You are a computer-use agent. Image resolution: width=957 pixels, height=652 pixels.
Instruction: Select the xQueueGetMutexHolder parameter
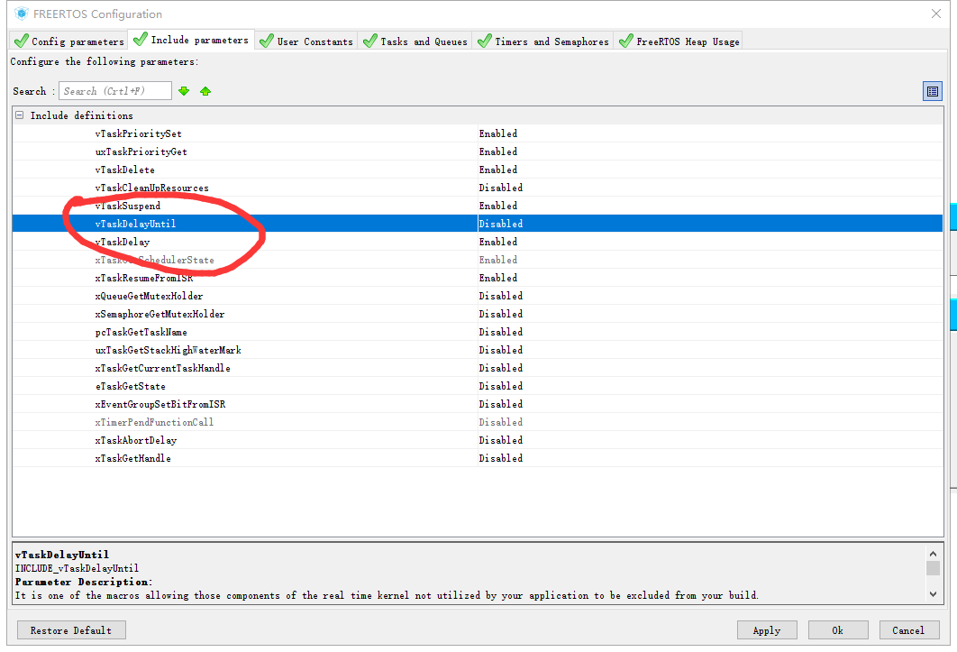pos(149,296)
